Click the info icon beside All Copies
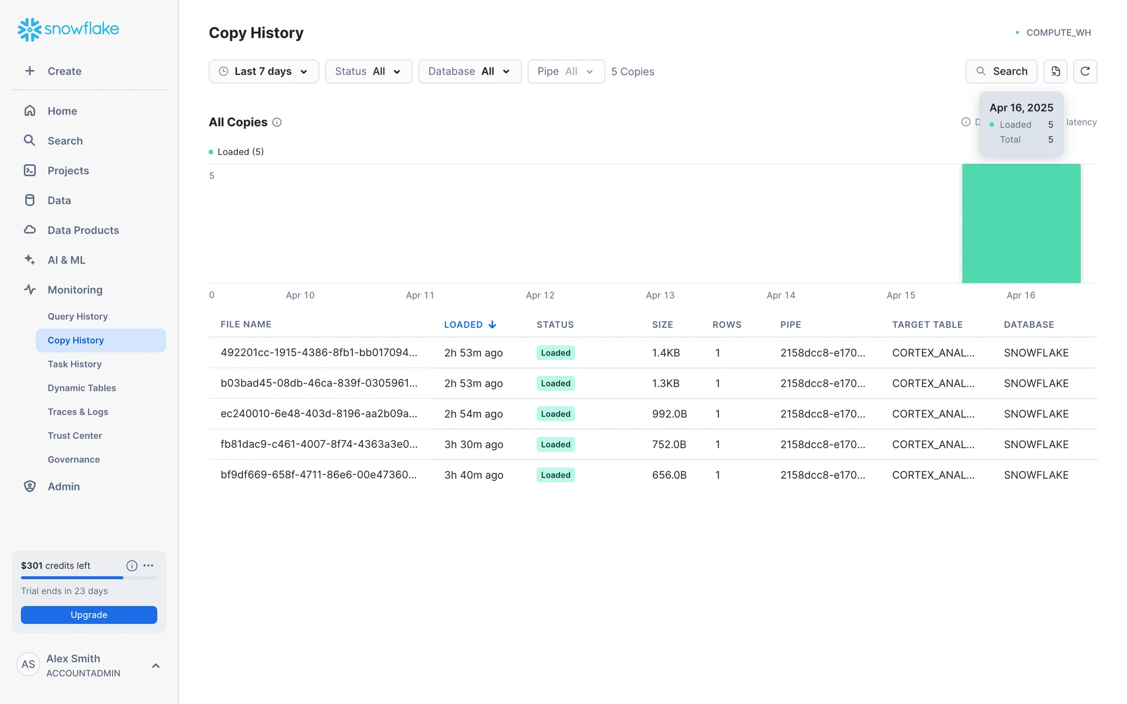Image resolution: width=1127 pixels, height=704 pixels. 277,122
